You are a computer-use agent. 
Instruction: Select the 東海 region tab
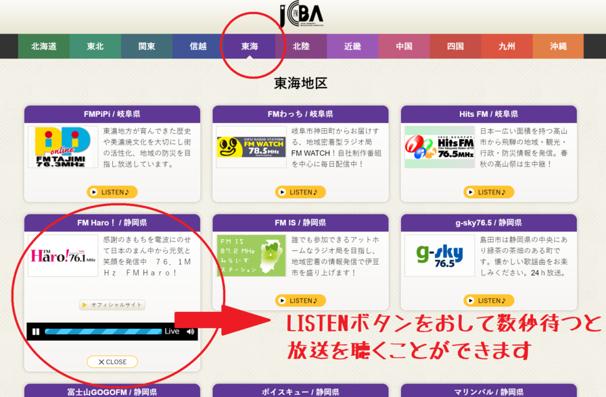click(x=250, y=47)
